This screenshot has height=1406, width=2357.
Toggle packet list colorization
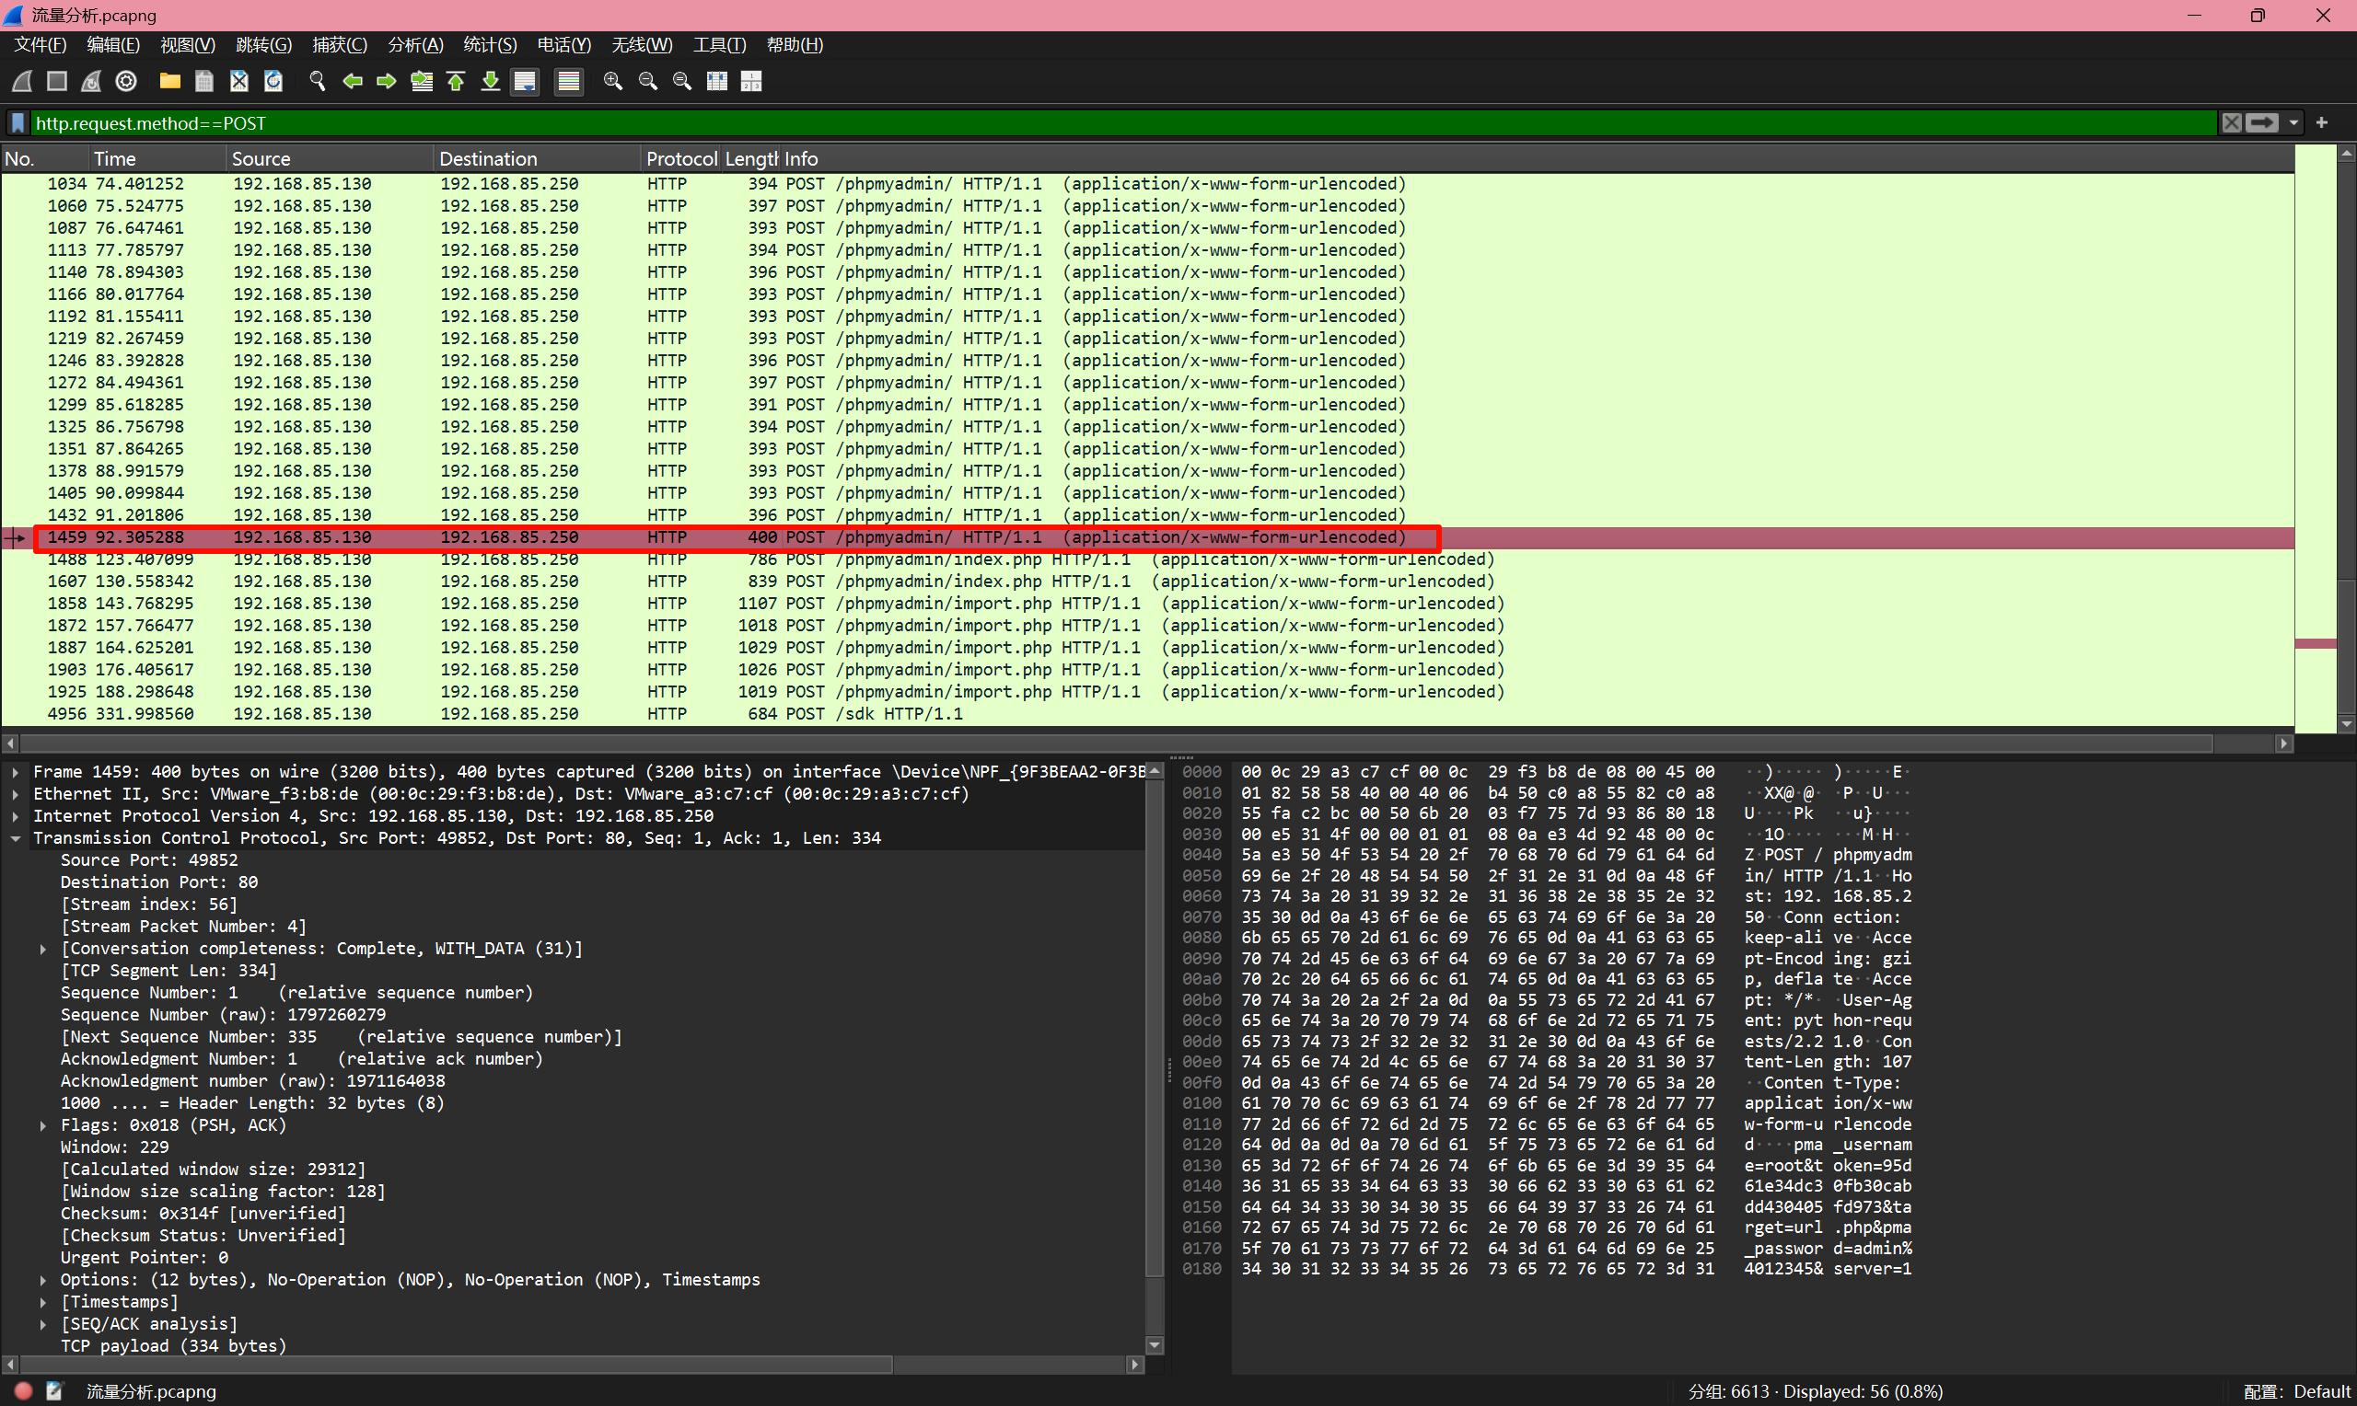coord(569,82)
